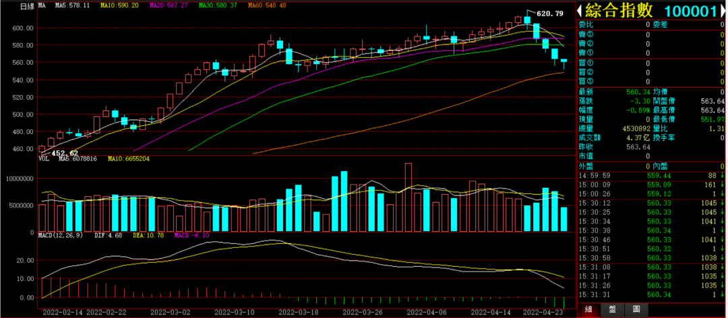This screenshot has width=728, height=318.
Task: Click the volume MA10:6655204 label
Action: 129,159
